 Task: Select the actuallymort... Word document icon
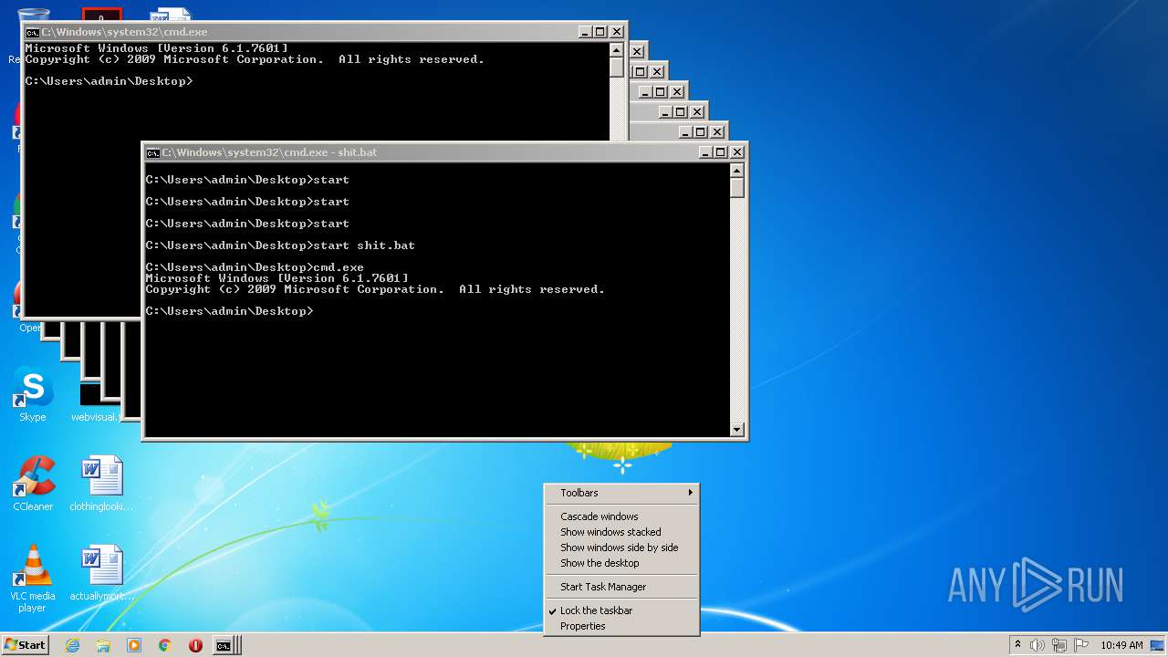[x=101, y=574]
